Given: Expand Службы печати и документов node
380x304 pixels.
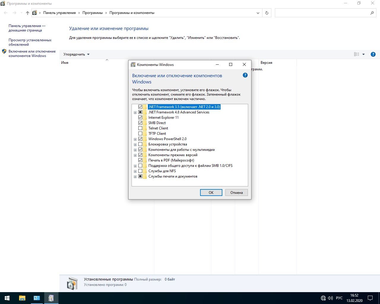Looking at the screenshot, I should pyautogui.click(x=135, y=177).
